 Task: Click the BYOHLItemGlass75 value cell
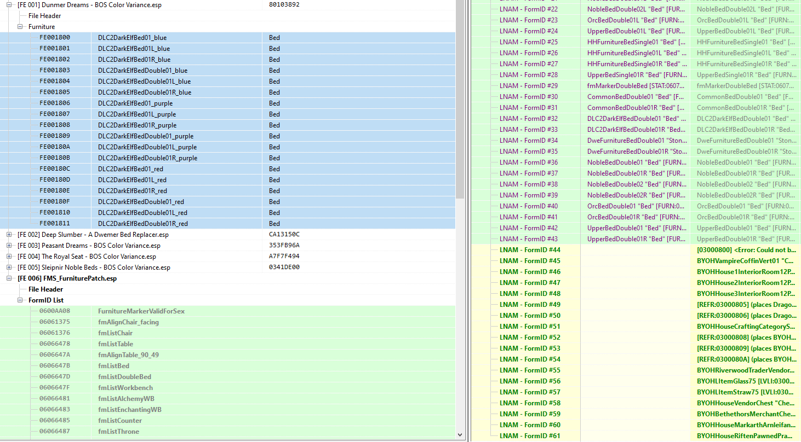click(x=746, y=381)
